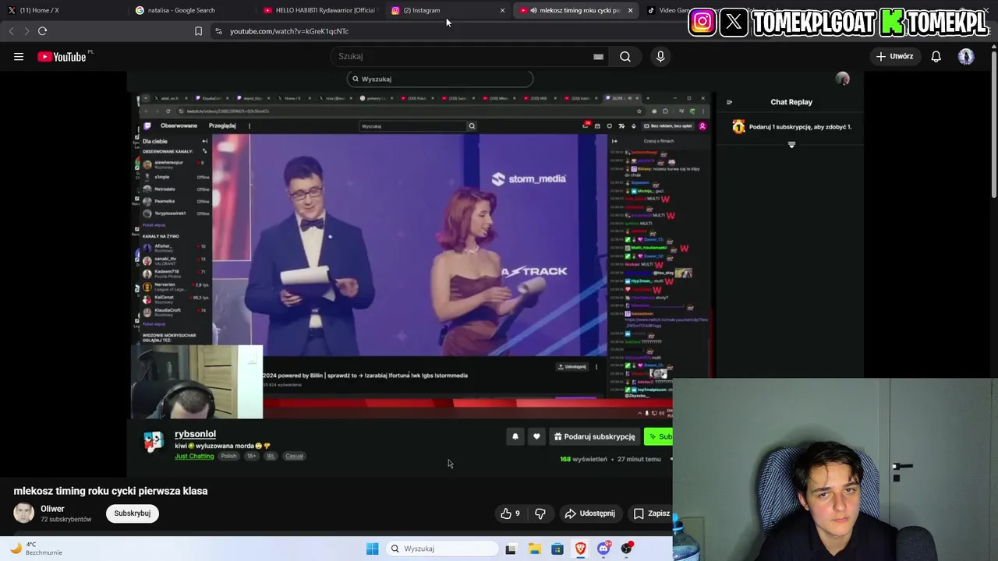Click video title mlekosz timing roku
The width and height of the screenshot is (998, 561).
[111, 491]
